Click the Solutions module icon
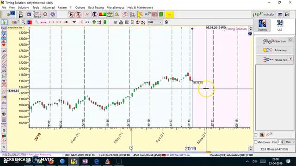Screen dimensions: 296x166 point(262,25)
